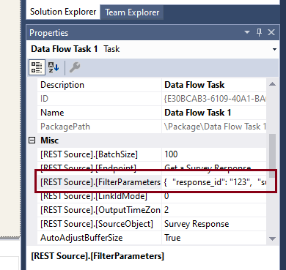The image size is (286, 270).
Task: Pin the Properties panel with auto-hide icon
Action: [259, 32]
